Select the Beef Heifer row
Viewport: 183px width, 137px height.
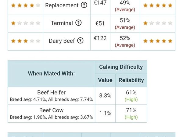point(77,96)
